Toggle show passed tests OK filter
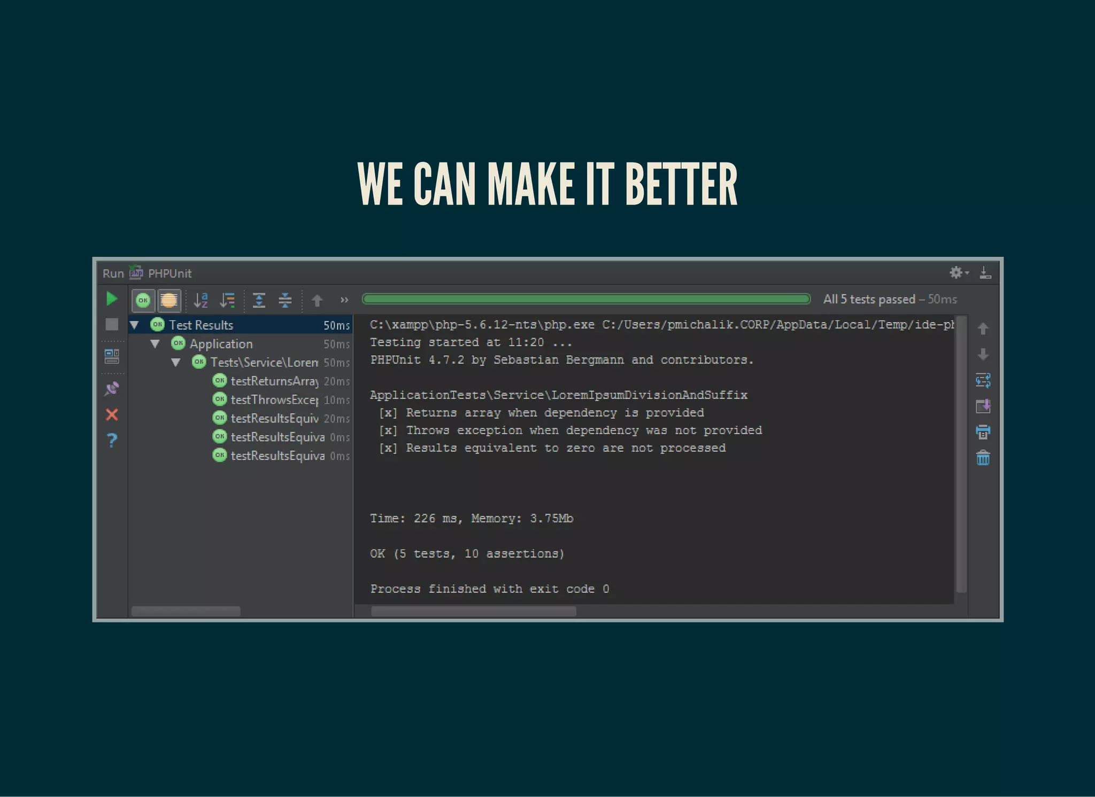The image size is (1095, 797). pos(143,300)
